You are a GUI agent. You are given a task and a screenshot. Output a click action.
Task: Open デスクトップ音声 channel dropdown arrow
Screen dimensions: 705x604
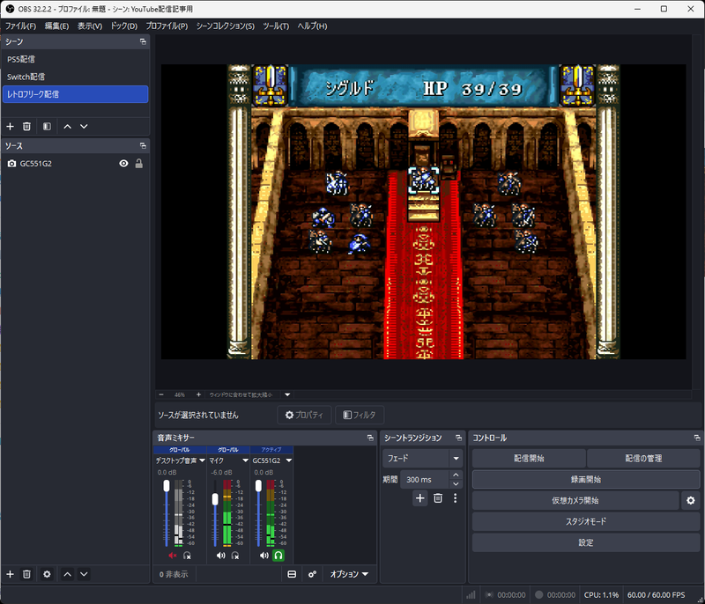202,460
